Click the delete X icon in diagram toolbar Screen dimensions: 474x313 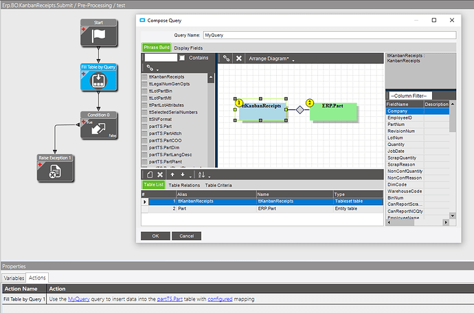[239, 58]
